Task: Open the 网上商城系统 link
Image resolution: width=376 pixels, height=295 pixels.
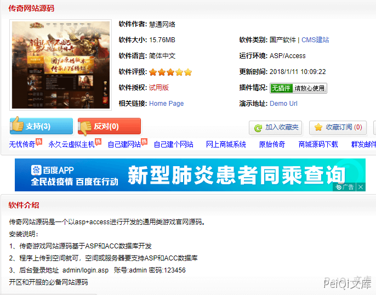Action: click(x=226, y=145)
